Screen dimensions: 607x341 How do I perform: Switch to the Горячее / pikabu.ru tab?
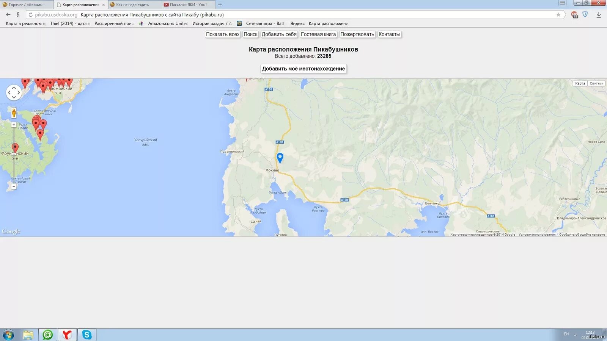click(x=27, y=5)
